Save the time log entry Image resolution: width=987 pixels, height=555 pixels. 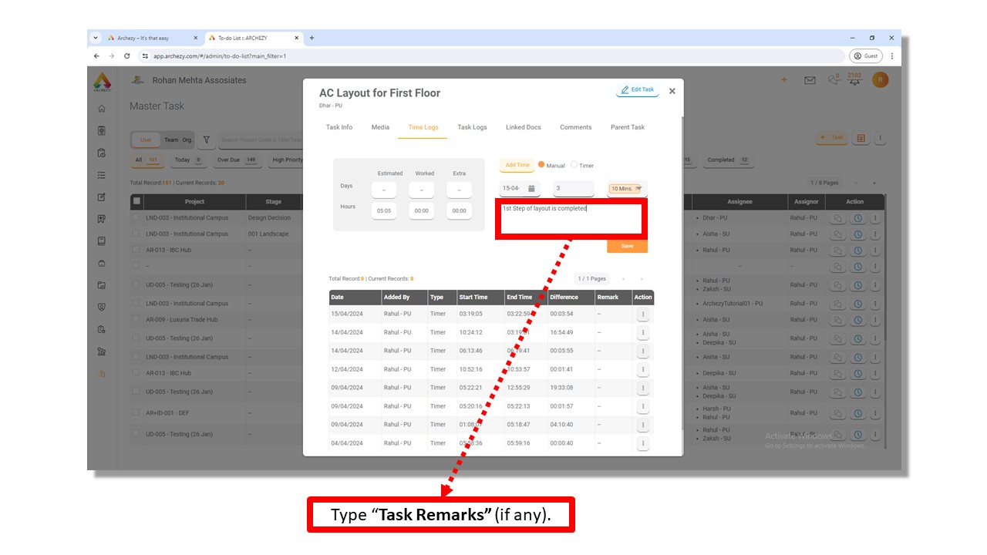click(627, 246)
